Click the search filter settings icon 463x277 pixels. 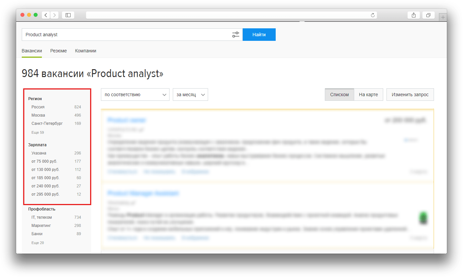(x=235, y=35)
